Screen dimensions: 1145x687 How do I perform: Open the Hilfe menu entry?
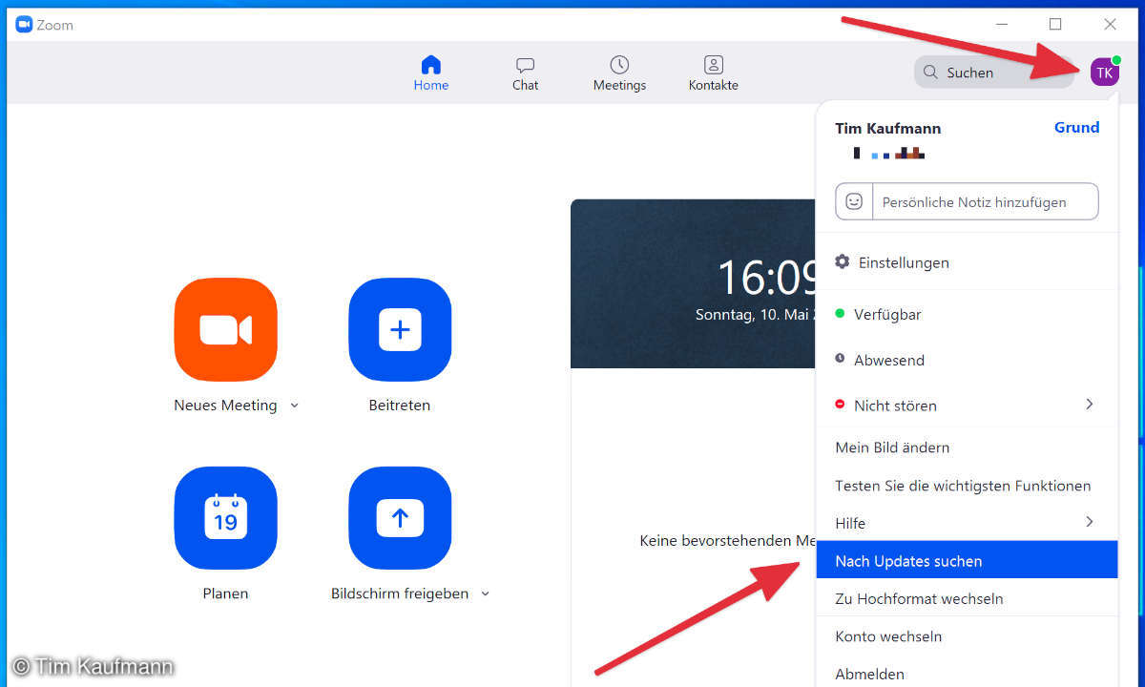click(x=967, y=523)
